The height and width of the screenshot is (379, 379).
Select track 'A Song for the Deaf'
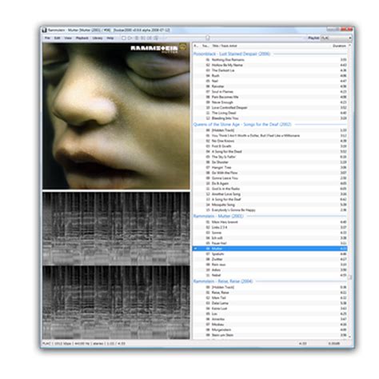pos(269,200)
